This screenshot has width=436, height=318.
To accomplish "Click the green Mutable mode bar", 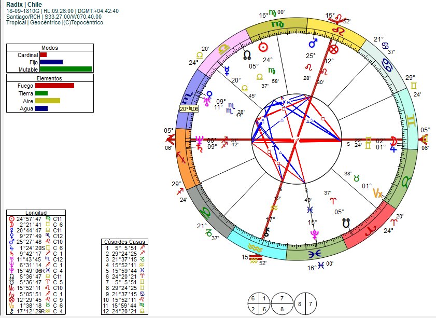I will click(x=66, y=69).
